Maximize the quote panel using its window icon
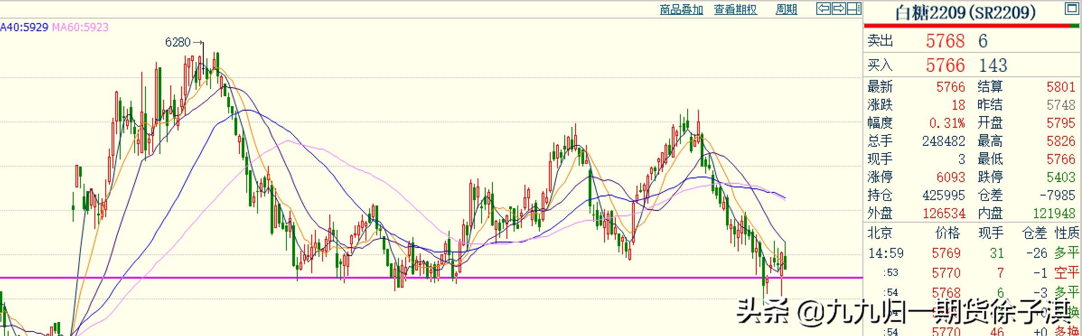This screenshot has width=1082, height=336. [x=1072, y=9]
